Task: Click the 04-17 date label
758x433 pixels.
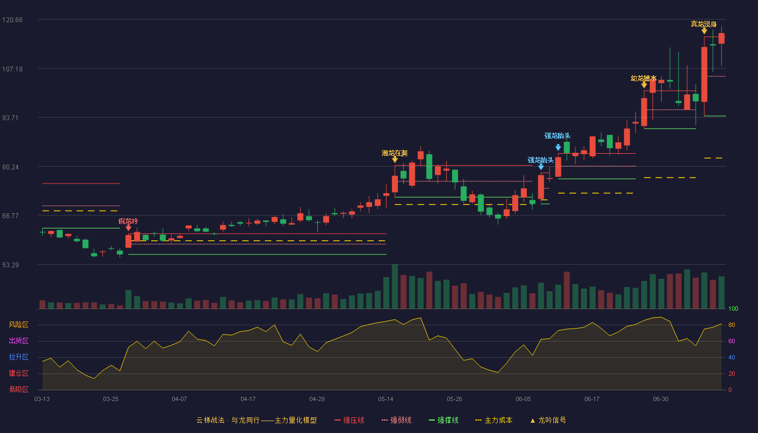Action: 248,399
